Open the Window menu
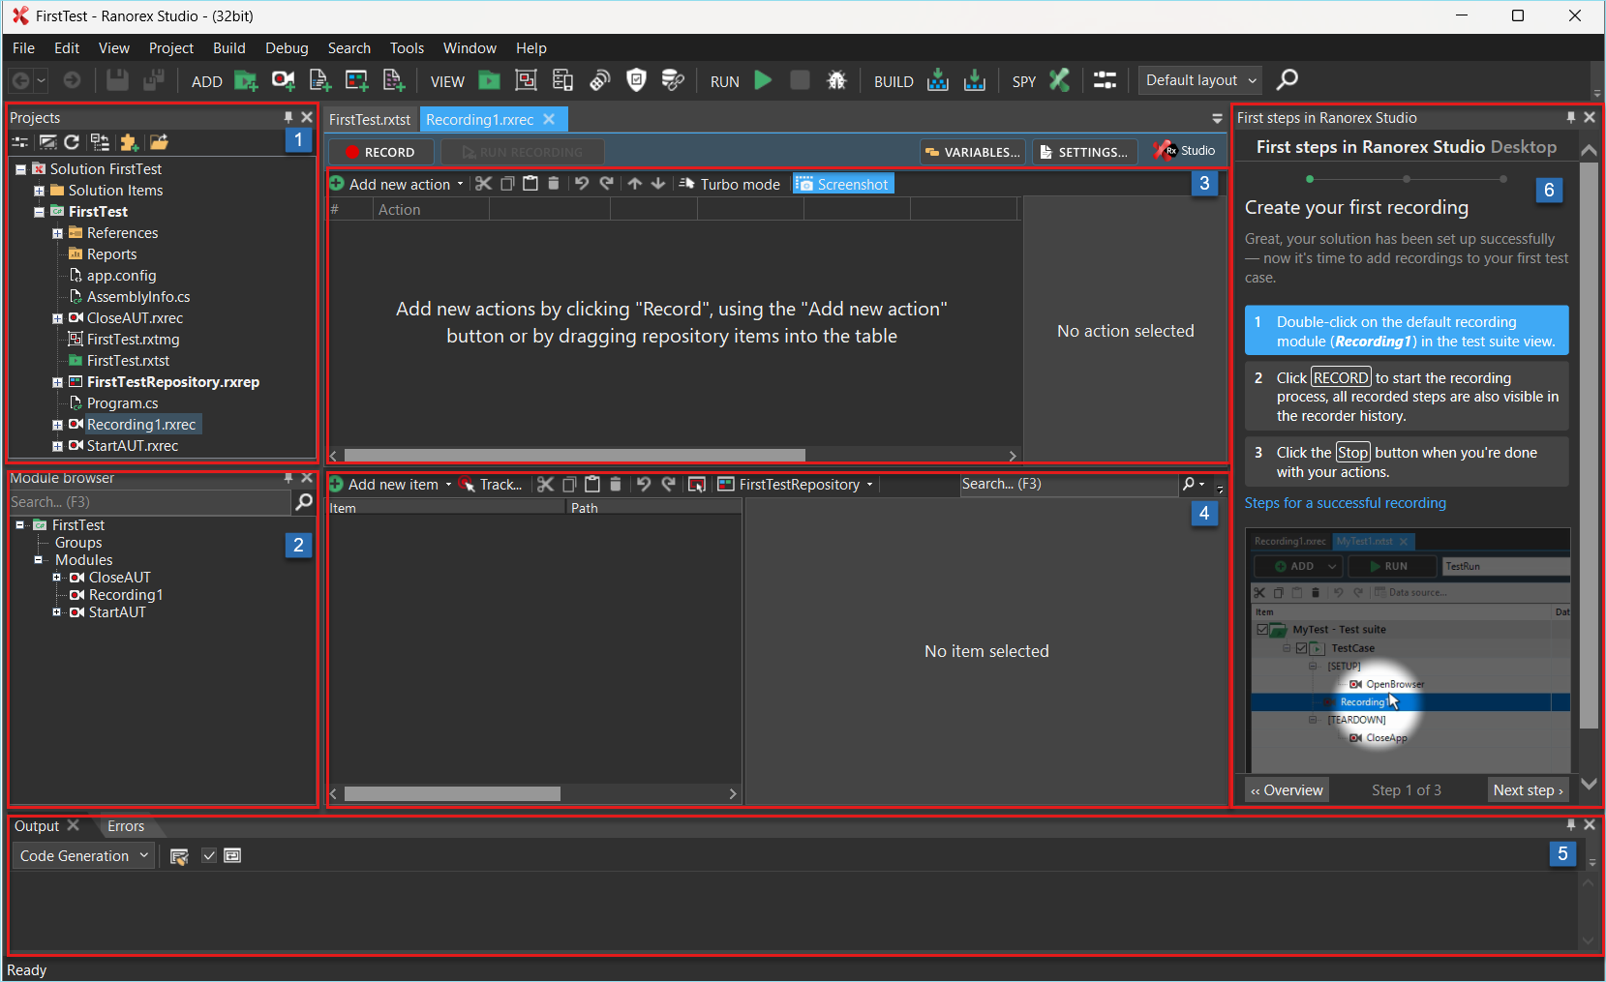The width and height of the screenshot is (1606, 982). (x=470, y=48)
